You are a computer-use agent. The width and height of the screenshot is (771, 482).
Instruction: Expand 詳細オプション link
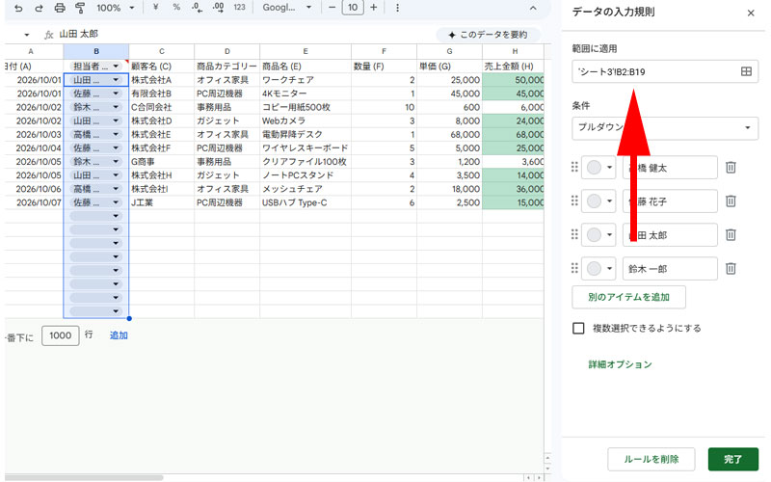tap(620, 364)
